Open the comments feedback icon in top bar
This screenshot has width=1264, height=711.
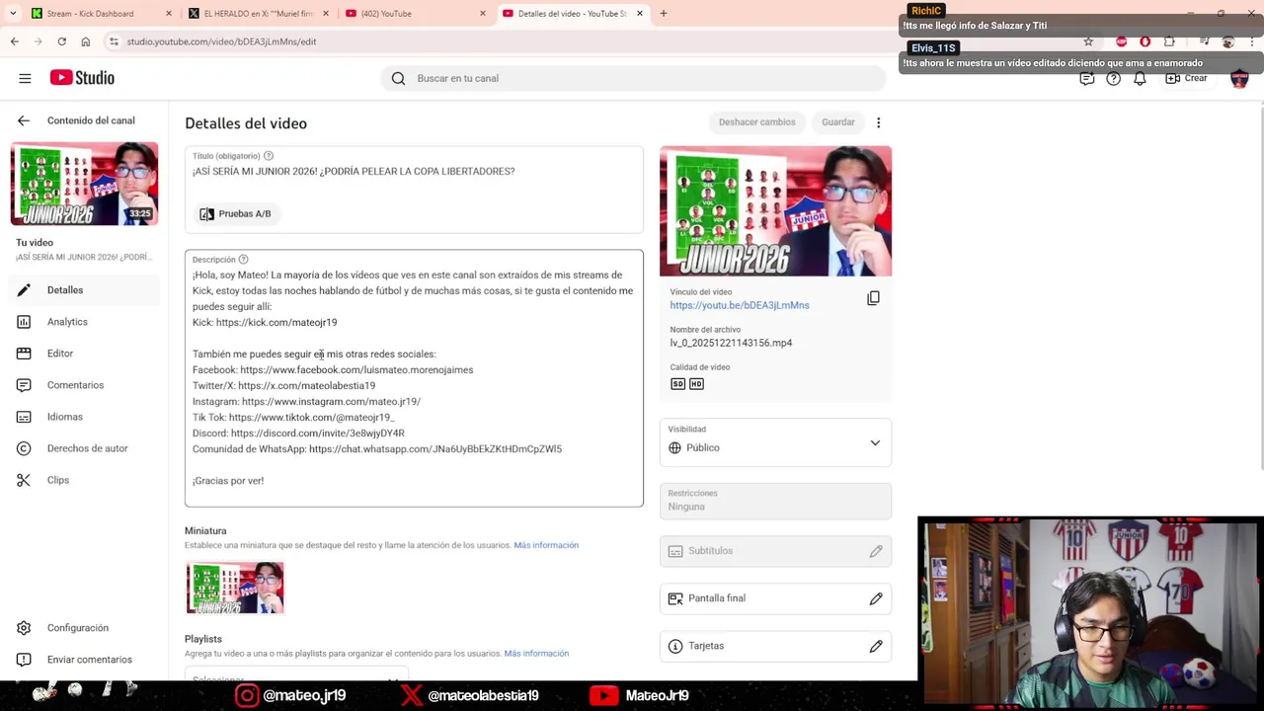coord(1086,78)
